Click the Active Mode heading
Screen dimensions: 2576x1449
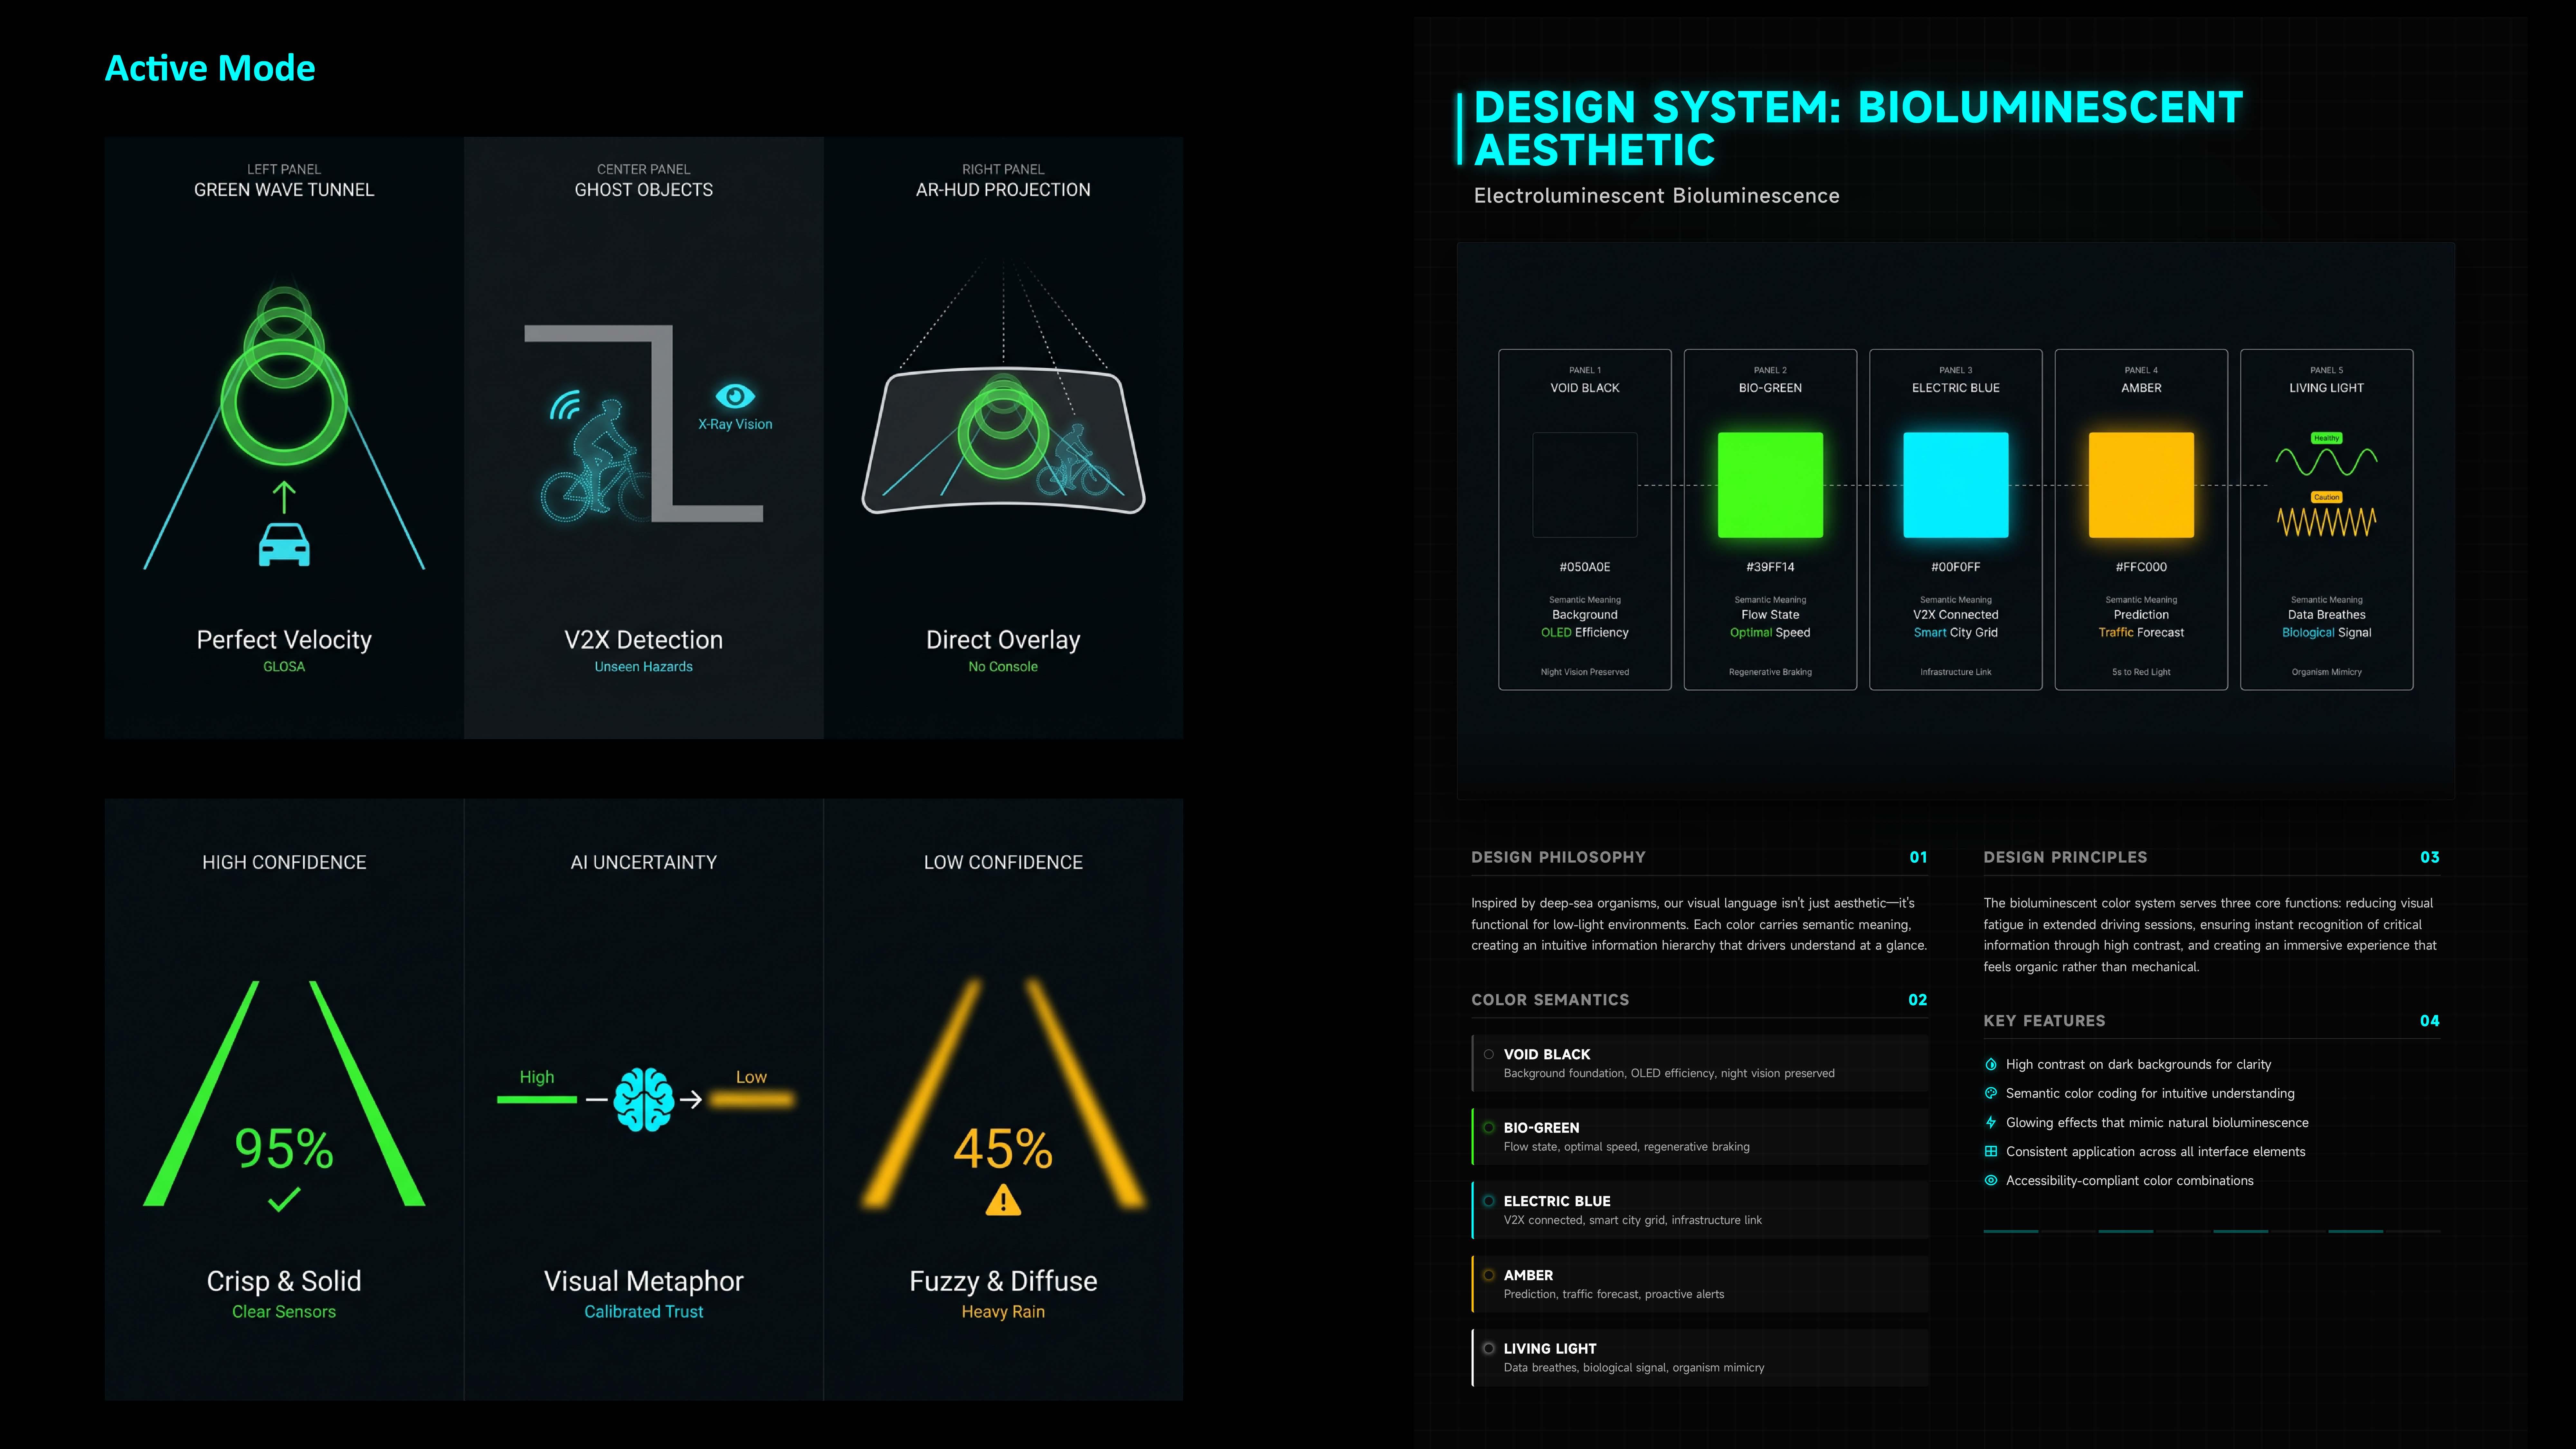(x=210, y=68)
